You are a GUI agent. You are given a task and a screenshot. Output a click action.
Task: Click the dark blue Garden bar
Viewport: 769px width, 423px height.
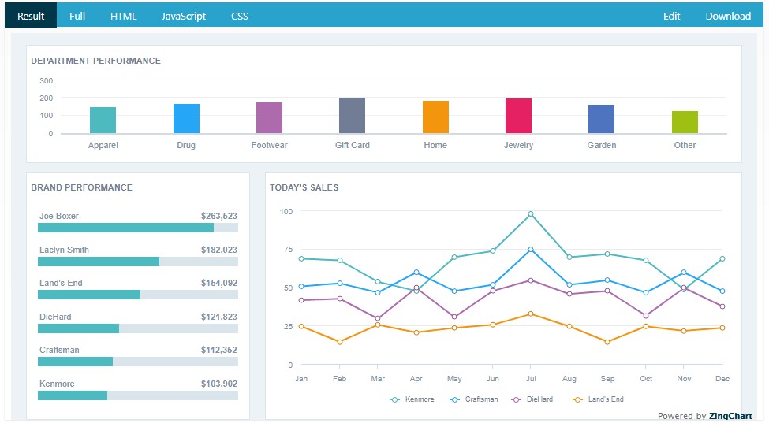pyautogui.click(x=601, y=119)
